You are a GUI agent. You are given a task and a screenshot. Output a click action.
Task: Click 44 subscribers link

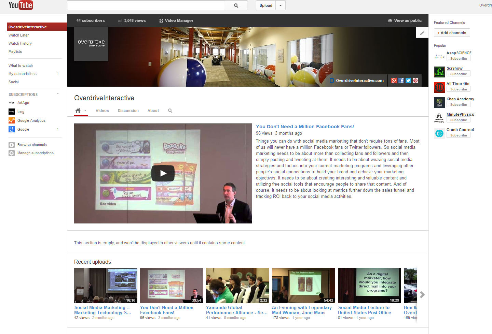[x=91, y=20]
